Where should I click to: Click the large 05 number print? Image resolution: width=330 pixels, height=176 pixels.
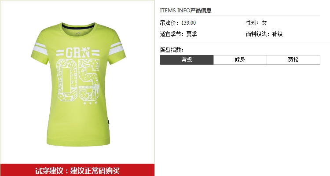click(x=78, y=80)
